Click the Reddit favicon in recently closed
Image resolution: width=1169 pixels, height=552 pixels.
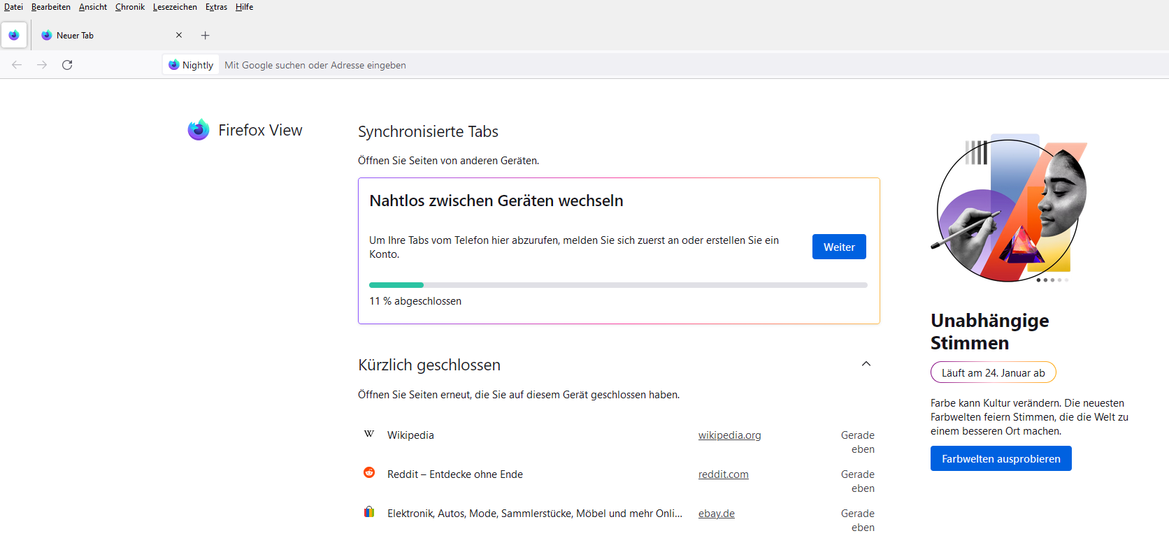(x=369, y=473)
